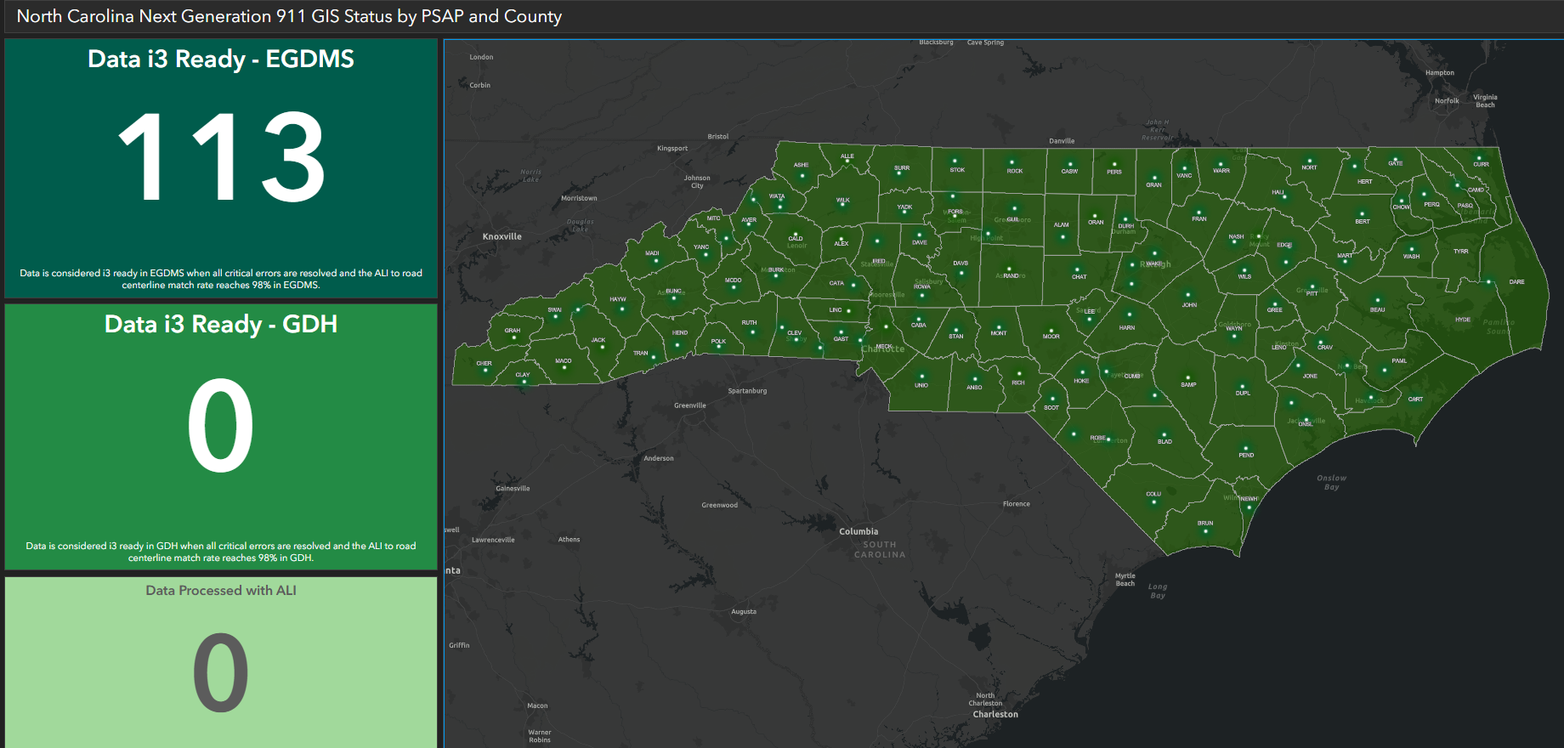Click the PSAP point below the ASHE label
This screenshot has height=748, width=1564.
pyautogui.click(x=802, y=176)
